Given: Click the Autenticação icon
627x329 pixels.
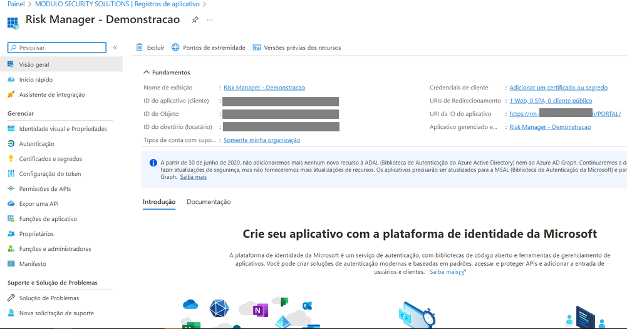Looking at the screenshot, I should [x=11, y=144].
